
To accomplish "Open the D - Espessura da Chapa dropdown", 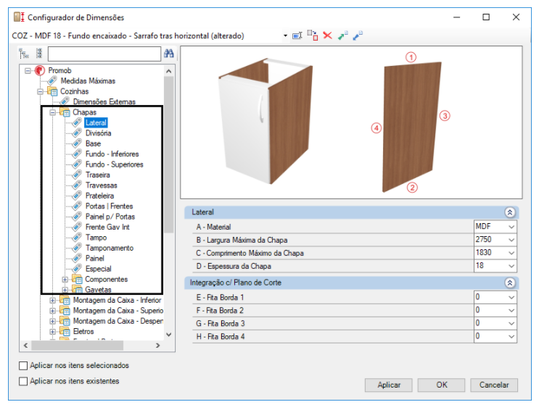I will (x=512, y=266).
